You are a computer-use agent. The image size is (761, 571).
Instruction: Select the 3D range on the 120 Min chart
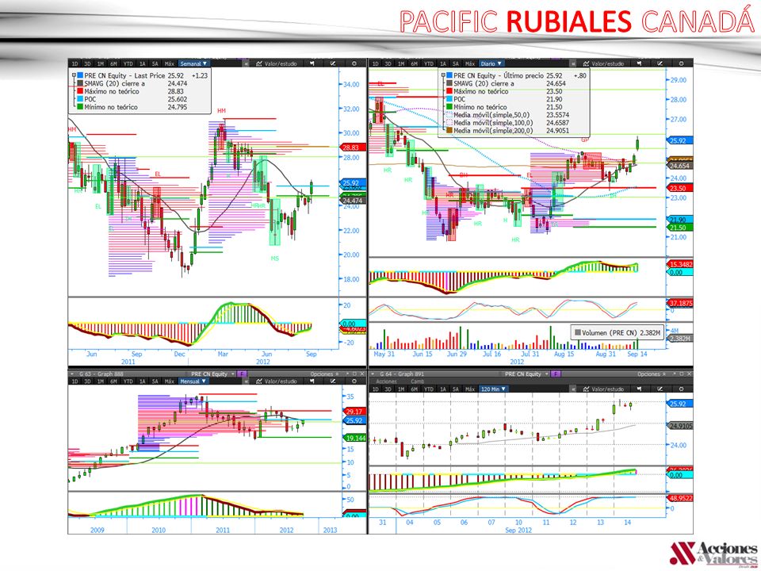[388, 389]
